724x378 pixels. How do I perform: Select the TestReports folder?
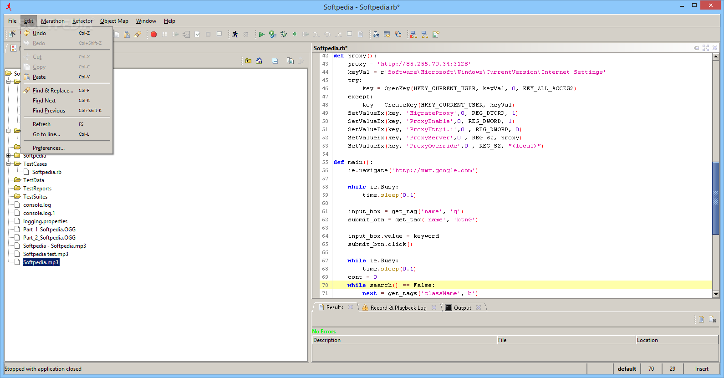37,189
